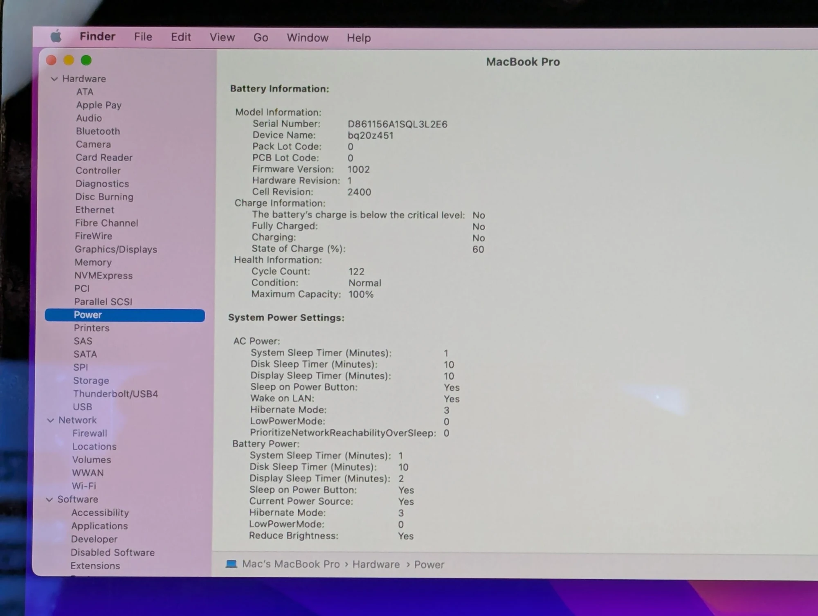818x616 pixels.
Task: Select Firewall under Network
Action: [x=90, y=433]
